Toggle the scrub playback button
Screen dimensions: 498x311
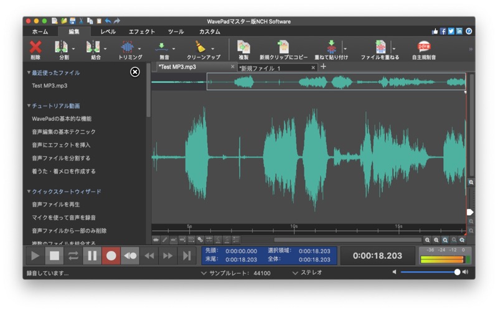pos(130,256)
